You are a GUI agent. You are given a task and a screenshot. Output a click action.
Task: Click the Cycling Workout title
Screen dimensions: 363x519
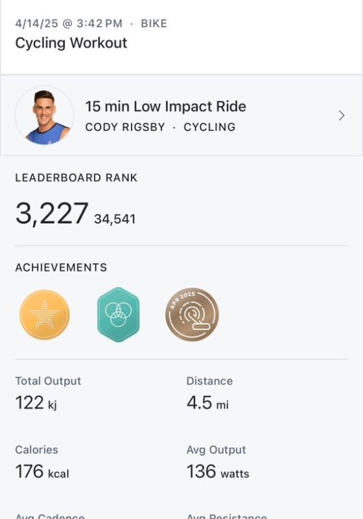coord(71,43)
